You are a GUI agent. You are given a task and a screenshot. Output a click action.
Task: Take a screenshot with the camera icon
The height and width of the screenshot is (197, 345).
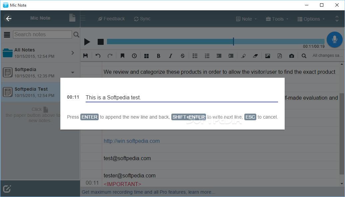(x=292, y=56)
